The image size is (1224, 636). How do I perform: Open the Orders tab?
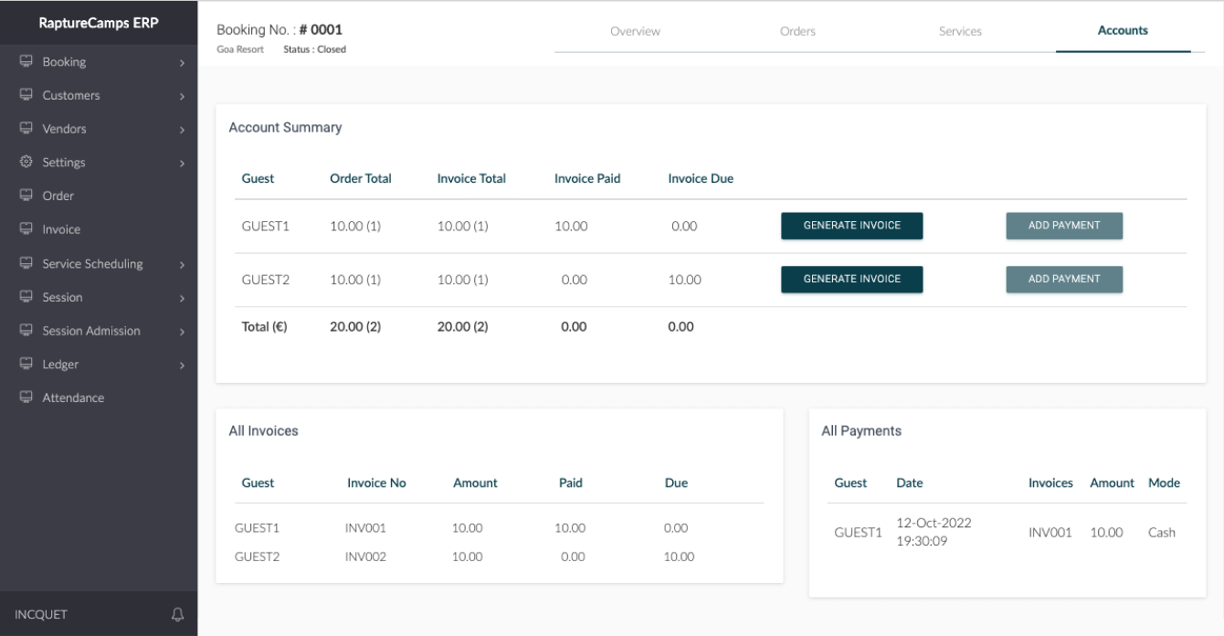[797, 31]
